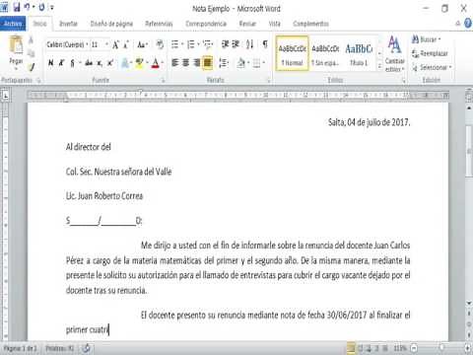Switch to the Correspondencia tab
473x355 pixels.
click(x=206, y=24)
